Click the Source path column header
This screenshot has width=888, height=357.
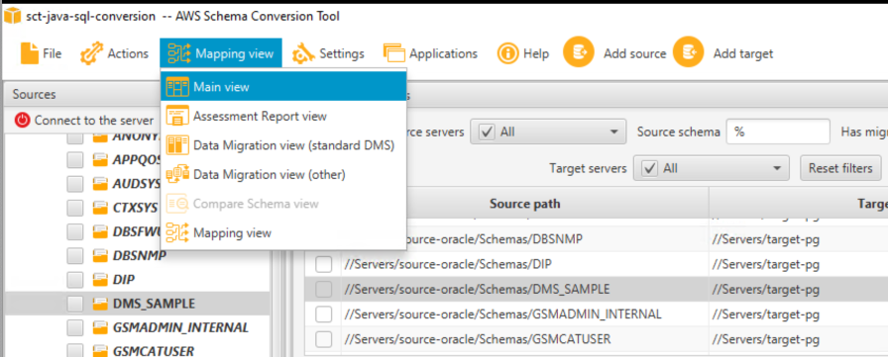point(524,204)
